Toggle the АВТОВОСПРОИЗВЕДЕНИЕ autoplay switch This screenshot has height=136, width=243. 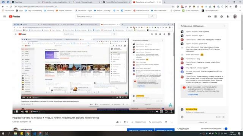226,128
